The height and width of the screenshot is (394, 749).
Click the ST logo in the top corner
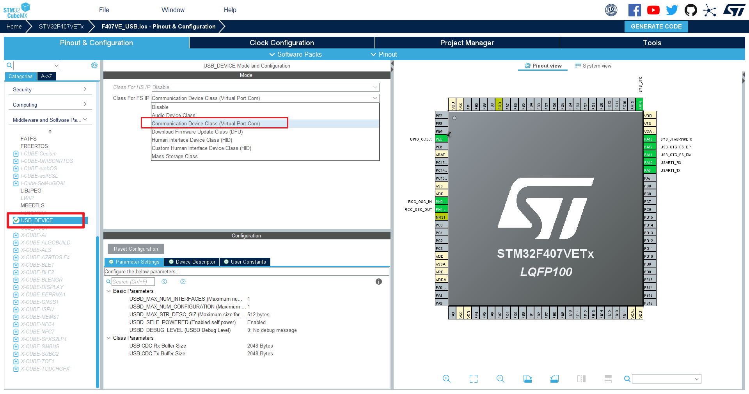[734, 10]
